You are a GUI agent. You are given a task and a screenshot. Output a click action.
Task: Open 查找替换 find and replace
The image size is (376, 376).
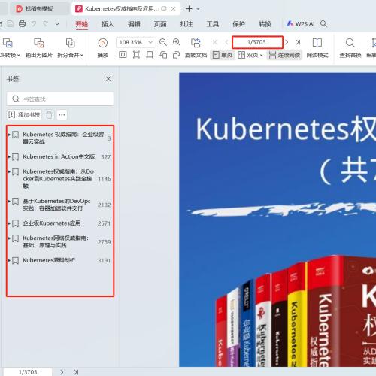(350, 47)
